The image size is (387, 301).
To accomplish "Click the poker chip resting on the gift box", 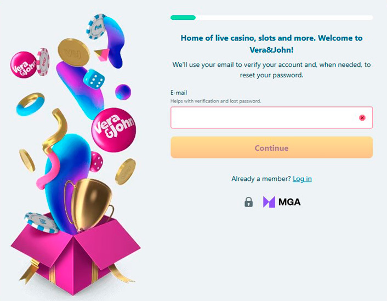I will tap(41, 223).
